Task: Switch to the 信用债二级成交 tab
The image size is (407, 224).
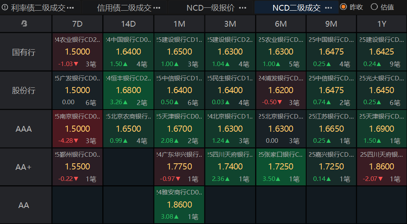Action: tap(123, 8)
